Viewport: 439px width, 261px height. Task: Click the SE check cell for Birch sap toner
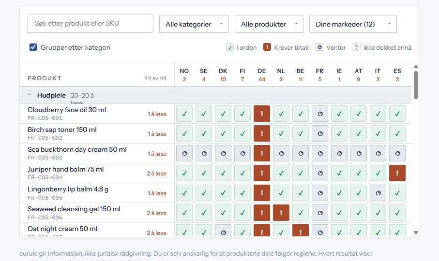tap(204, 133)
